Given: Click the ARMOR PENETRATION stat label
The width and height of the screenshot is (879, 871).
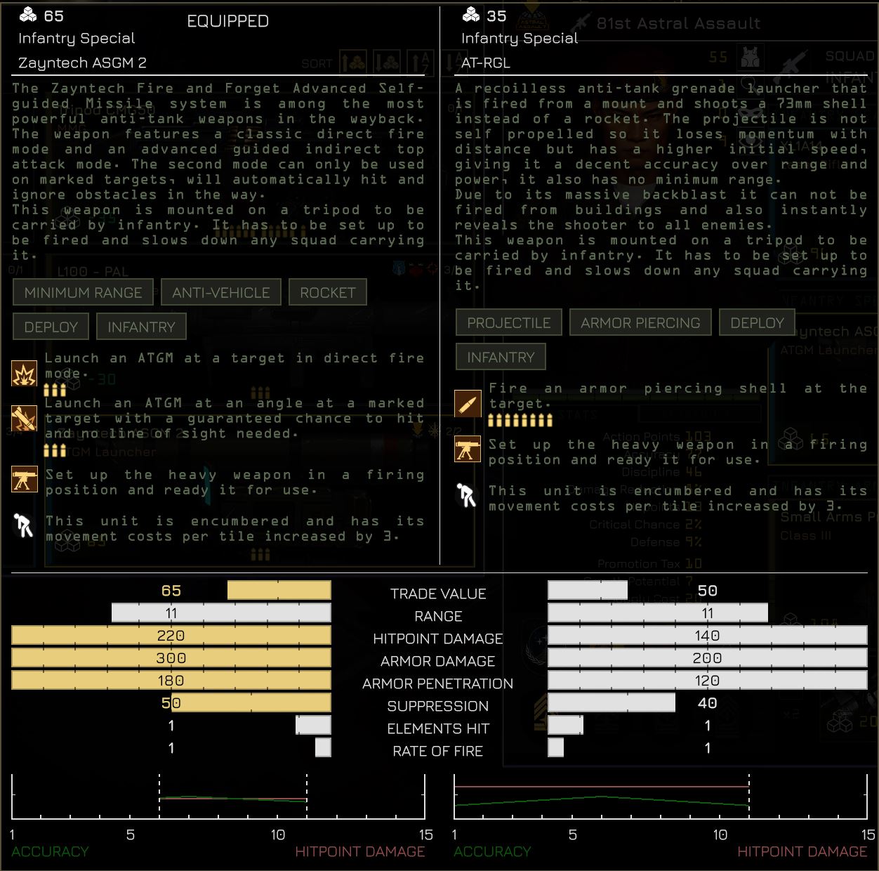Looking at the screenshot, I should pos(438,683).
